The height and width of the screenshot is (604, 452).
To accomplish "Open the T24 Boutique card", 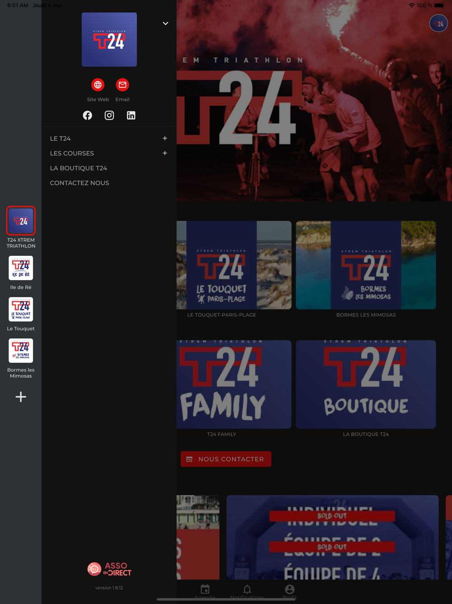I will pos(366,384).
